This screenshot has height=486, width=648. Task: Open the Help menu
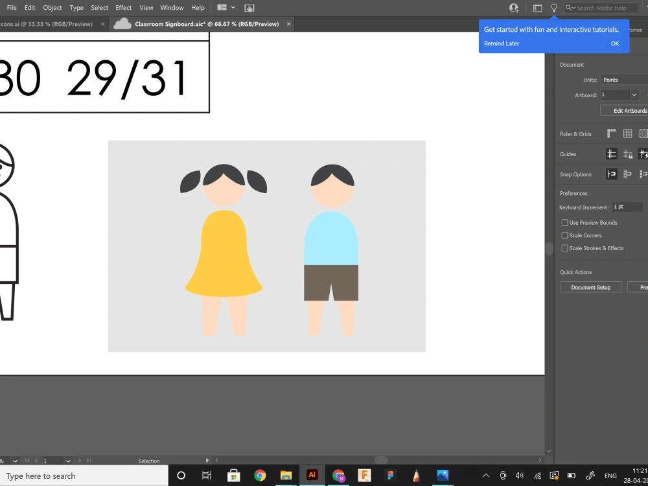coord(198,7)
